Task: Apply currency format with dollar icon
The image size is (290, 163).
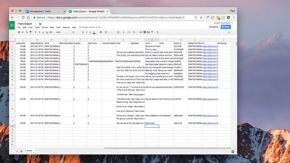Action: [x=36, y=32]
